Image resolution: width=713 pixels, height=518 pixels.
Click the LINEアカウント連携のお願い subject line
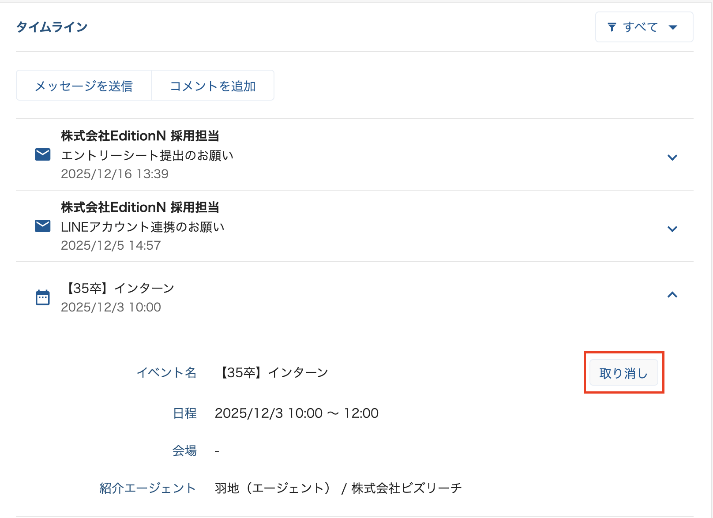pos(143,227)
